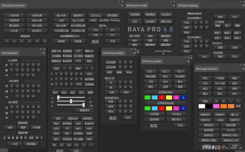Click the OK button in RGB Masks panel
Image resolution: width=245 pixels, height=152 pixels.
point(37,138)
